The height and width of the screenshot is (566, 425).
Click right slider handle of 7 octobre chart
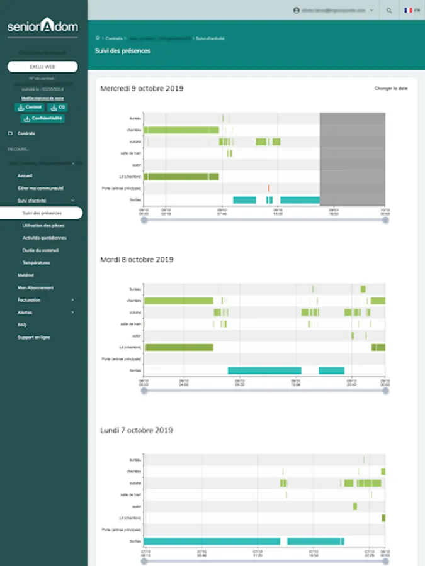pyautogui.click(x=385, y=562)
